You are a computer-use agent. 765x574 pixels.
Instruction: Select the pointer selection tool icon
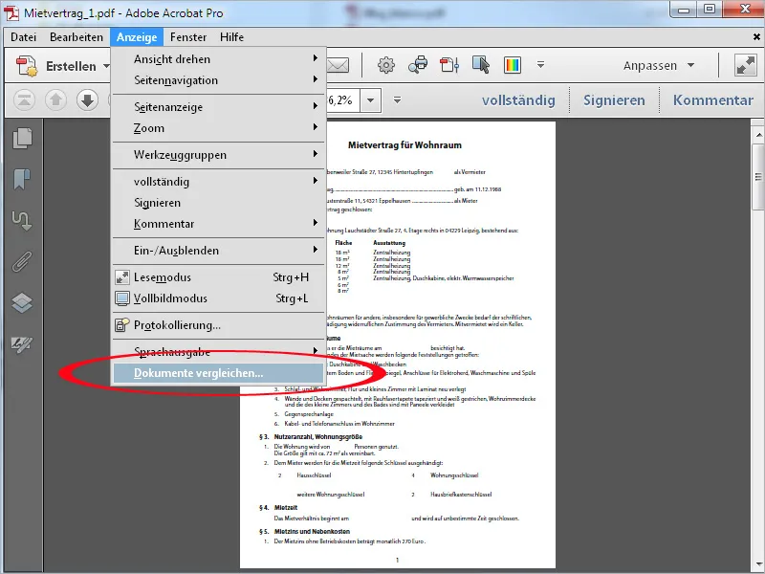[481, 65]
